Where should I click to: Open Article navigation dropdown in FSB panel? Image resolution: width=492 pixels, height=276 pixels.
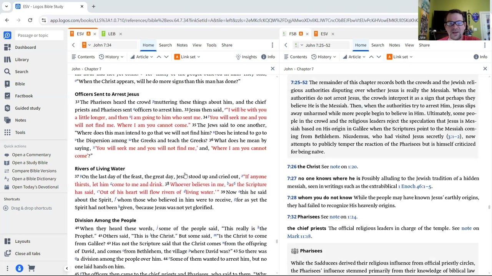pos(354,57)
